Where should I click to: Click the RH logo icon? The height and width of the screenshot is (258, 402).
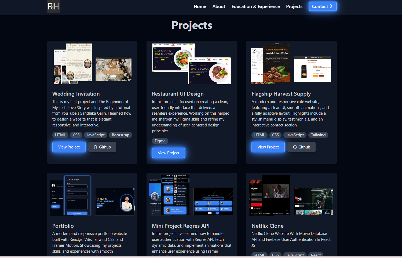54,6
